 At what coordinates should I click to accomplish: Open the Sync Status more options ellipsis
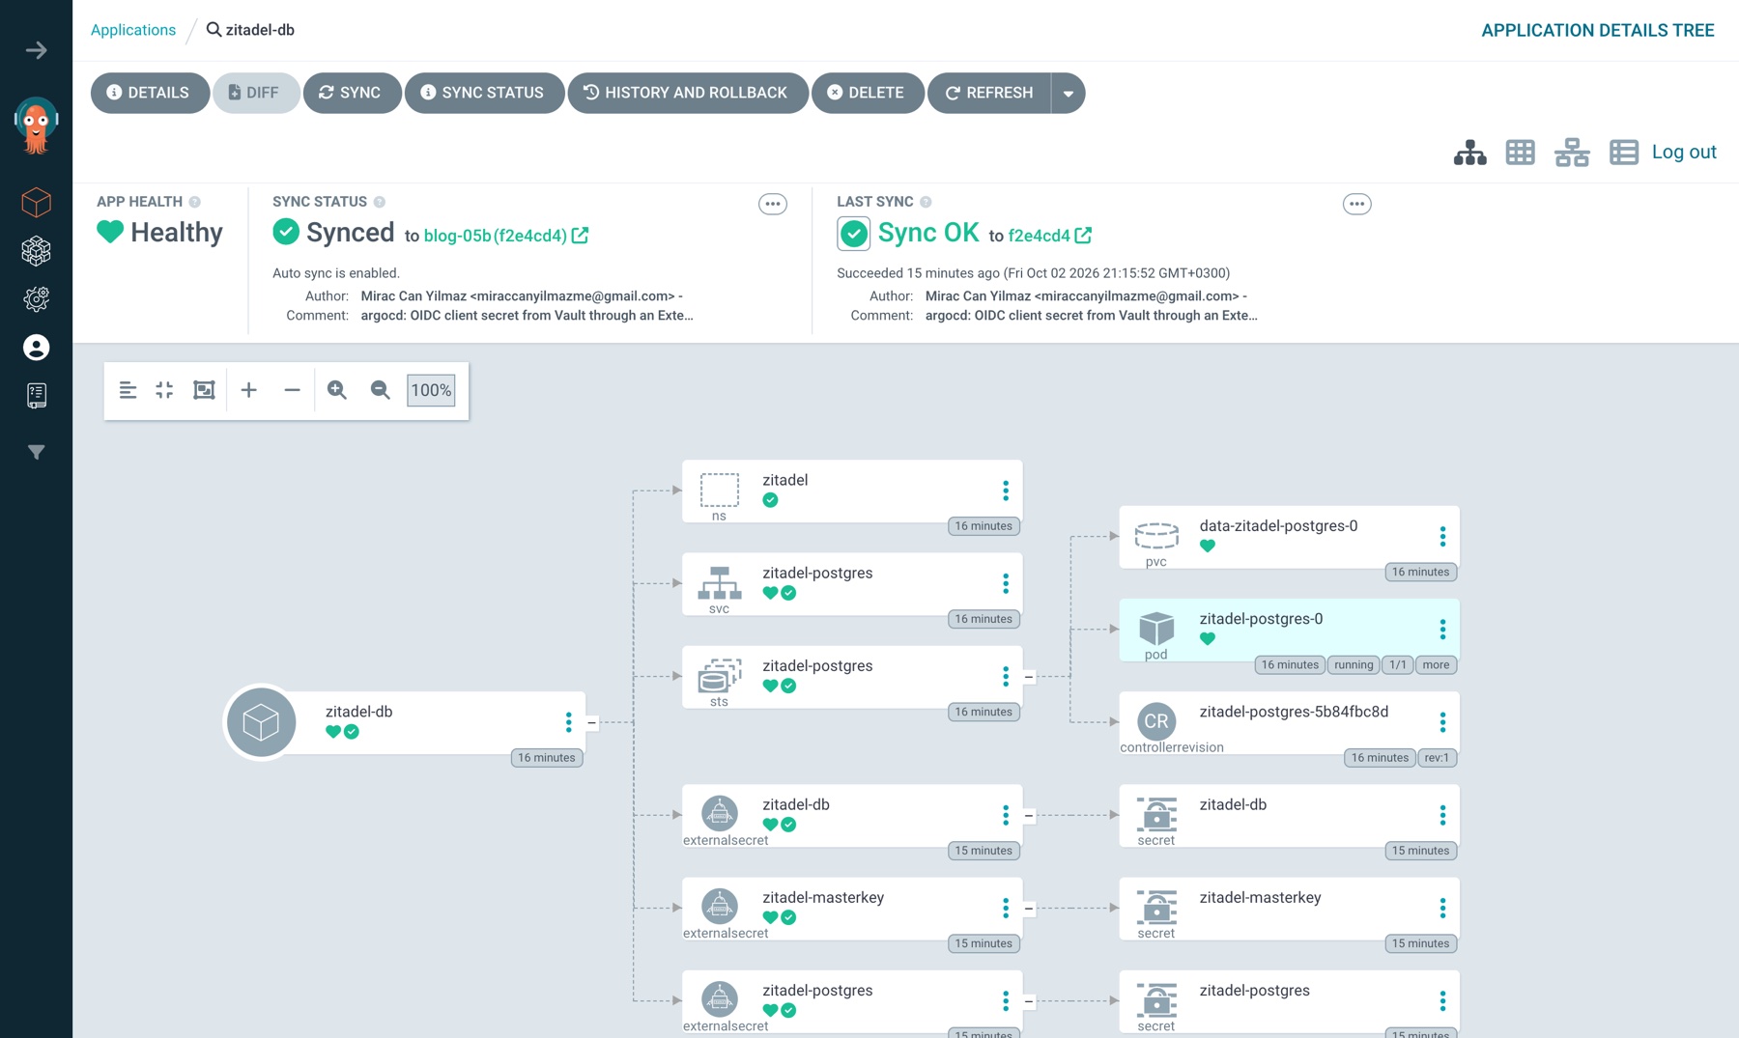click(772, 204)
